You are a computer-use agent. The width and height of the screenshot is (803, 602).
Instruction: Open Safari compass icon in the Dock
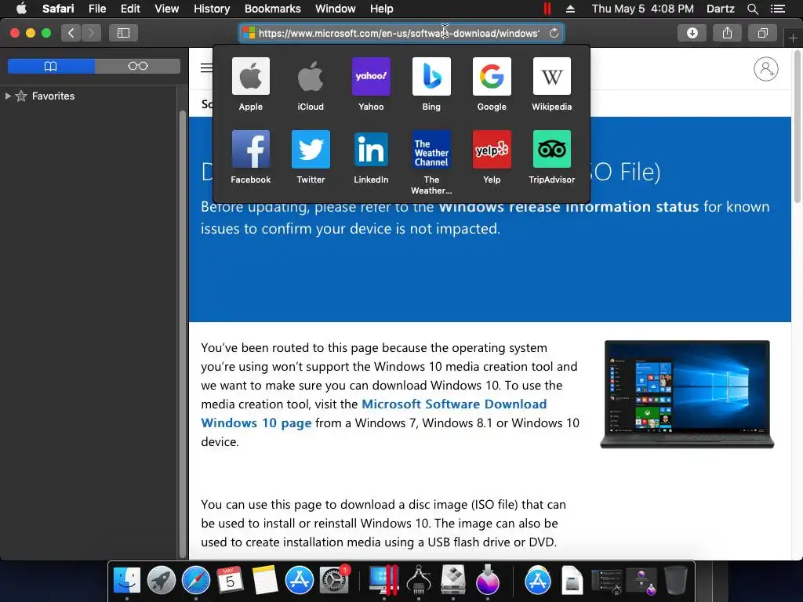195,580
